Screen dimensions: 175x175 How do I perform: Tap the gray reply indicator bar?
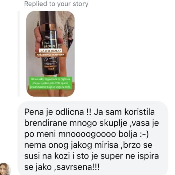point(19,54)
